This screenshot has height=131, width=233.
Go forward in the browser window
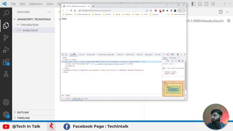67,11
